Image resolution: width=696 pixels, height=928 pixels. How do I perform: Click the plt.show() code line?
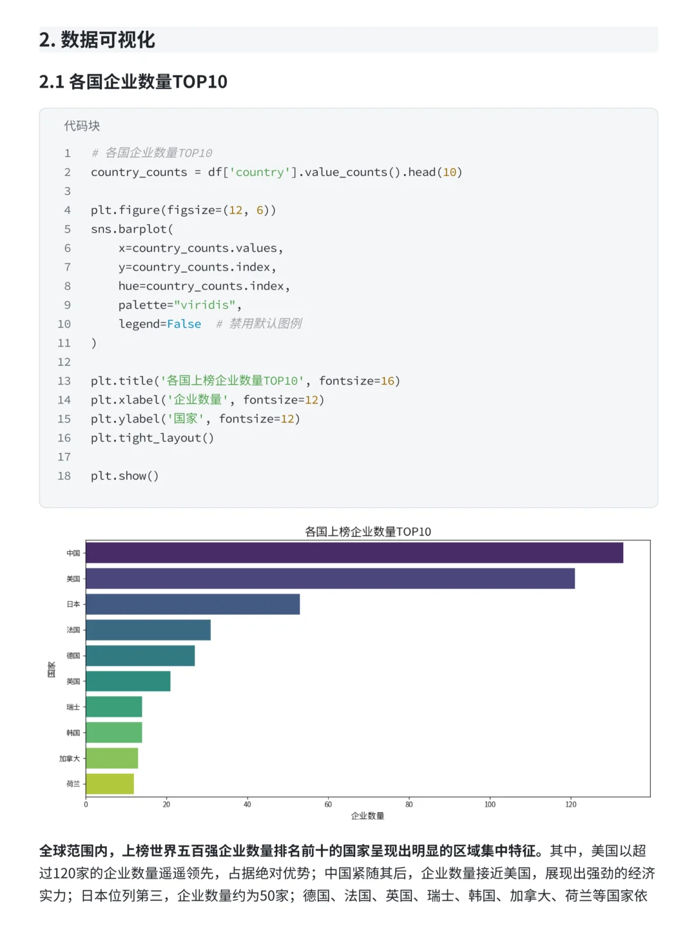click(124, 476)
